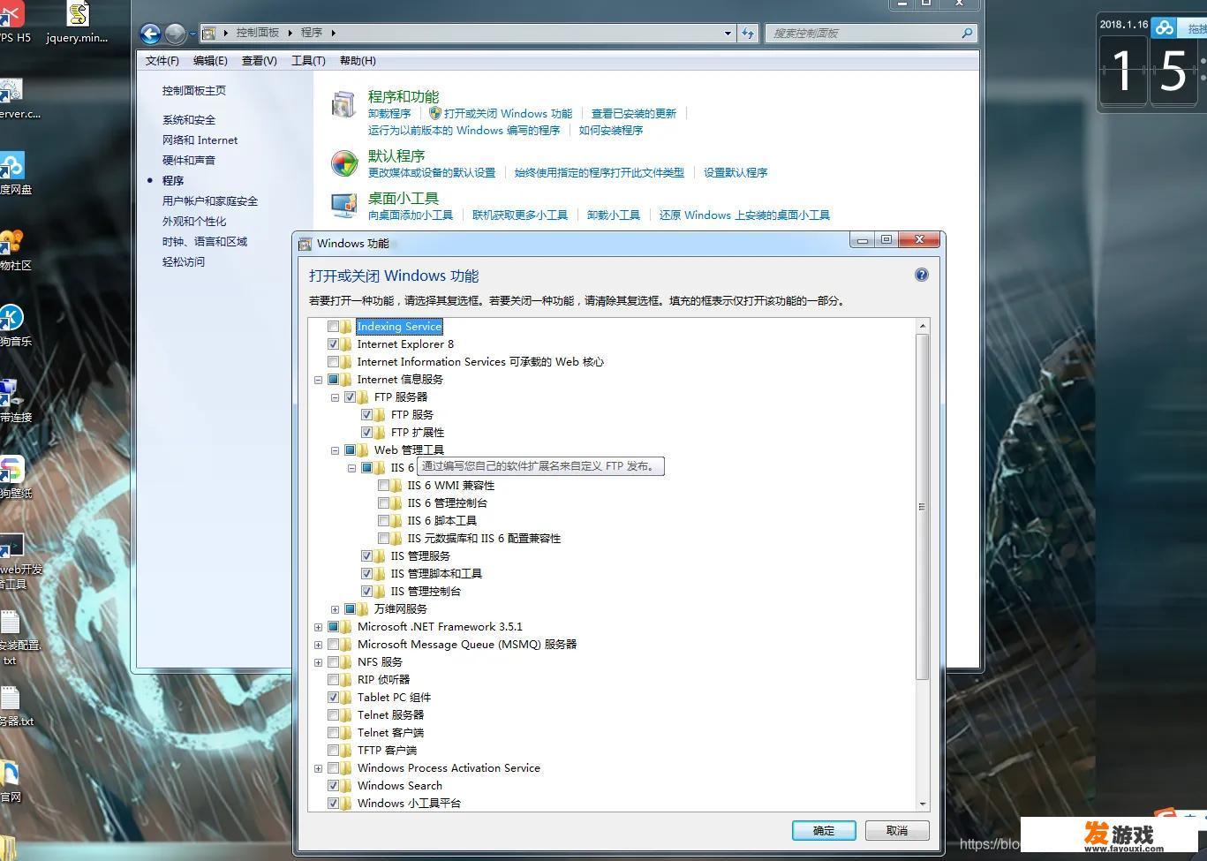Image resolution: width=1207 pixels, height=861 pixels.
Task: Click the 取消 button
Action: point(897,830)
